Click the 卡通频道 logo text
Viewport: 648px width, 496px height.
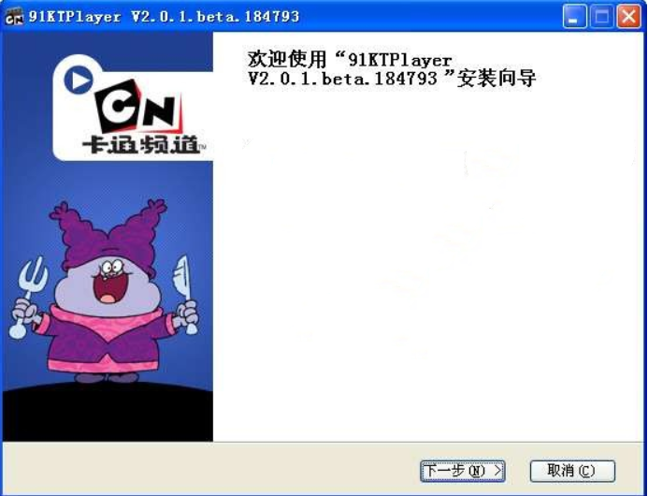click(143, 144)
